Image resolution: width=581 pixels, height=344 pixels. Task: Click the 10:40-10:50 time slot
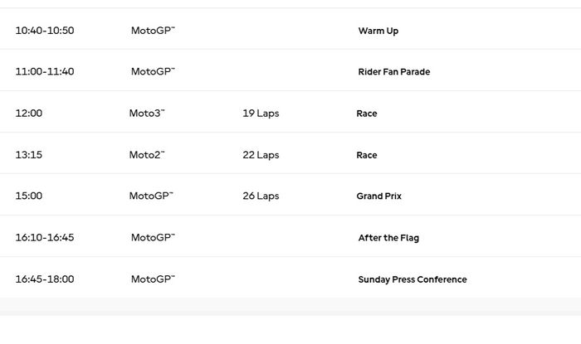coord(45,31)
